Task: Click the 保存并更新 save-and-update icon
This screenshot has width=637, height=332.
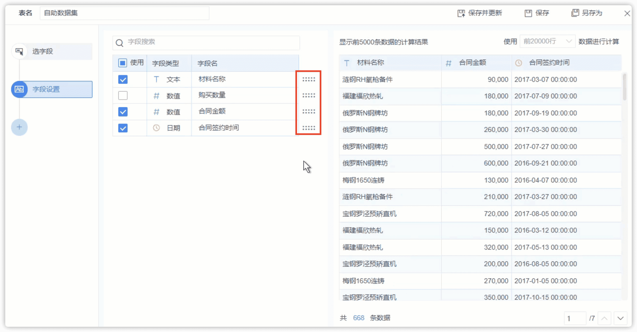Action: (461, 13)
